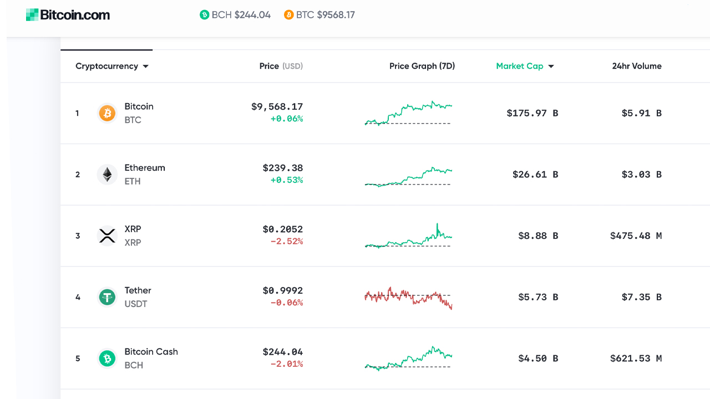Click the -0.06% change for Tether
Viewport: 710px width, 399px height.
[287, 303]
